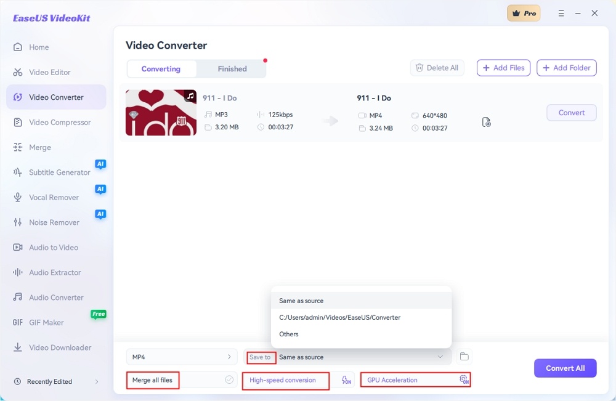Open MP4 output format selector
Screen dimensions: 616x401
tap(182, 357)
